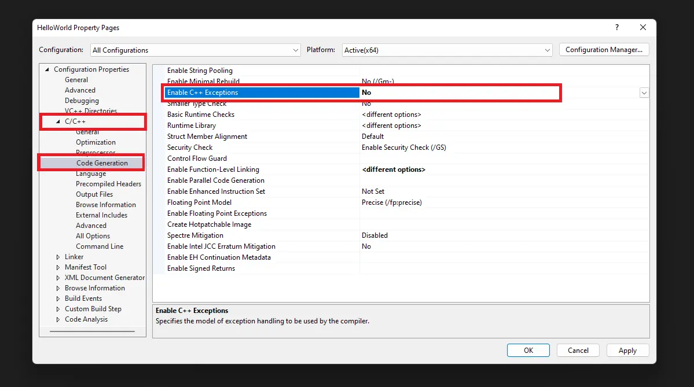The image size is (694, 387).
Task: Expand the Linker tree node
Action: 58,257
